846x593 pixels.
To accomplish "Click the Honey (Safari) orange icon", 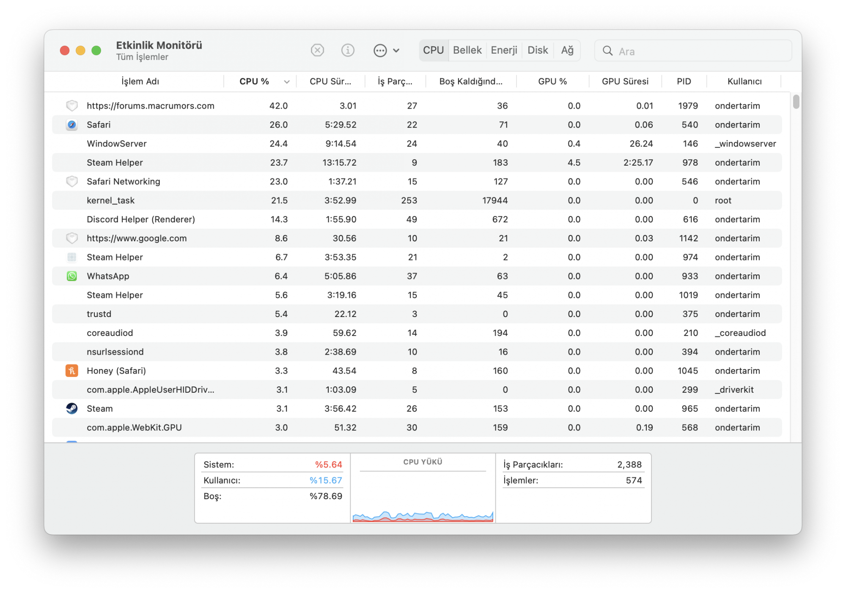I will pos(72,371).
